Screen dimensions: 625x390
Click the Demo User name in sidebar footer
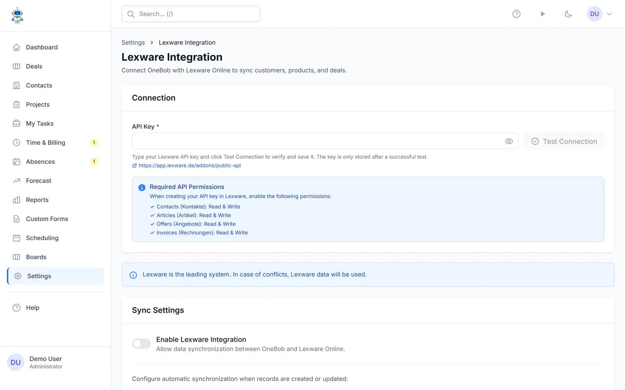[x=46, y=359]
